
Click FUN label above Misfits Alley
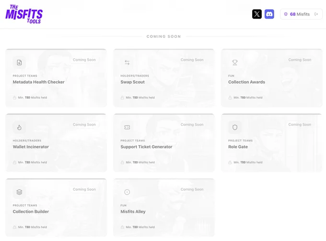tap(124, 205)
